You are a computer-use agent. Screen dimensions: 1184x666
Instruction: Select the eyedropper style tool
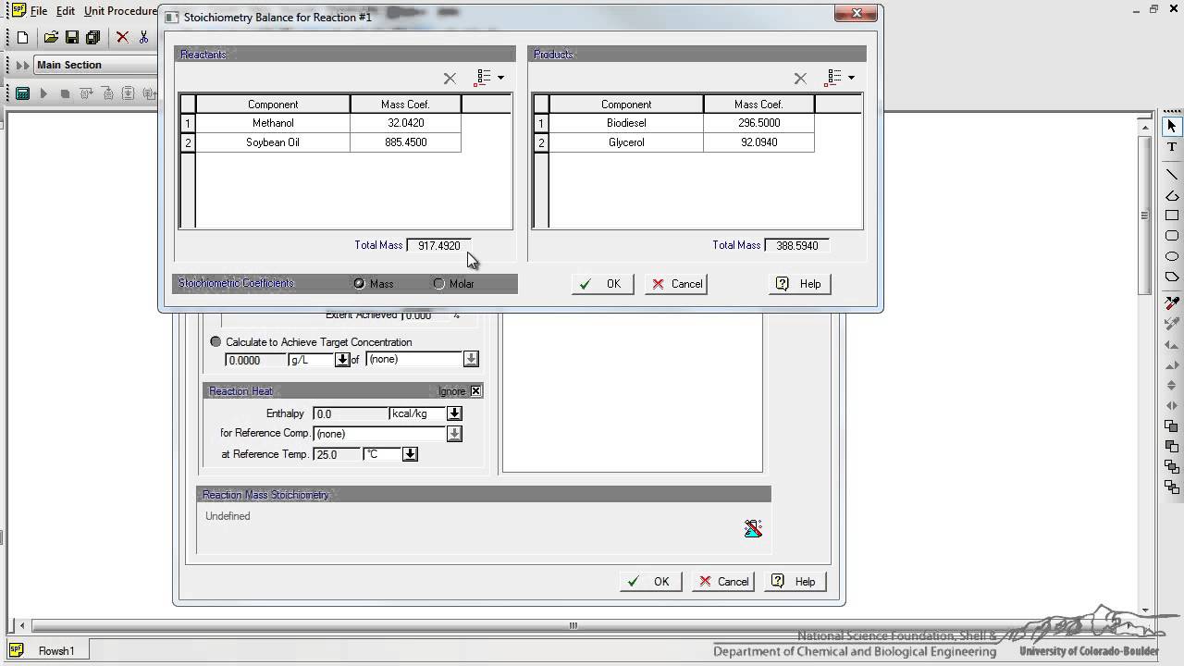click(x=1172, y=303)
